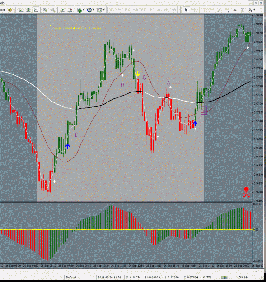Image resolution: width=266 pixels, height=282 pixels.
Task: Click the red skull and crossbones symbol
Action: [246, 192]
